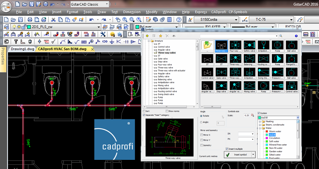Expand the Heating folder in system tree
Image resolution: width=319 pixels, height=169 pixels.
260,121
